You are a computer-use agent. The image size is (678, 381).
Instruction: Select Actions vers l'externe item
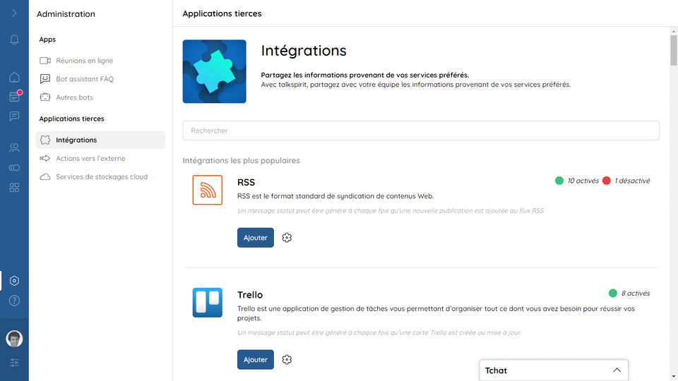[90, 158]
